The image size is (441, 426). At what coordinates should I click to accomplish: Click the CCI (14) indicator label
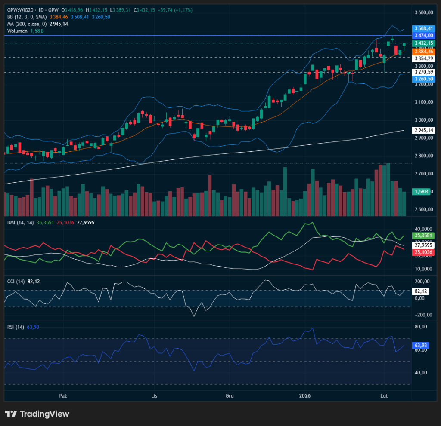pyautogui.click(x=16, y=282)
